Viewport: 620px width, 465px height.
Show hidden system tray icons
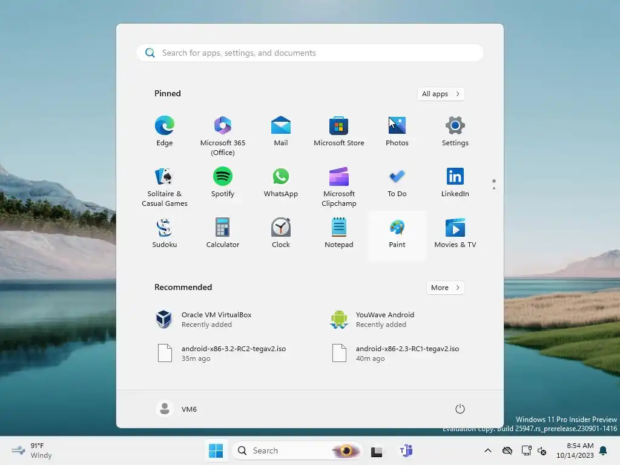[x=488, y=450]
